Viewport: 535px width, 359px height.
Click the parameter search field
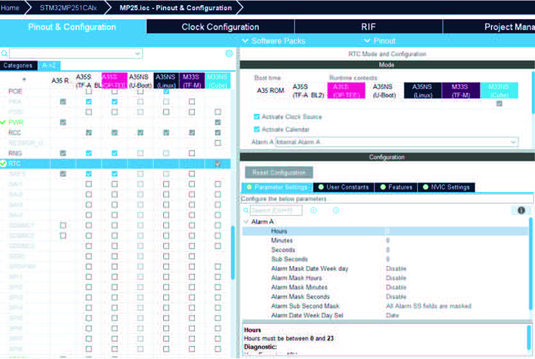(x=276, y=211)
